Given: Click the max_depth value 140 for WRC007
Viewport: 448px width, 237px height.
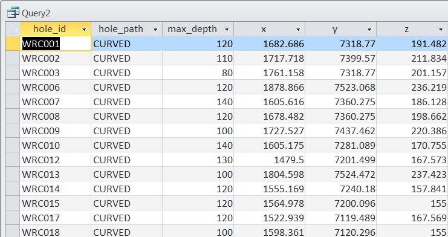Looking at the screenshot, I should tap(198, 102).
